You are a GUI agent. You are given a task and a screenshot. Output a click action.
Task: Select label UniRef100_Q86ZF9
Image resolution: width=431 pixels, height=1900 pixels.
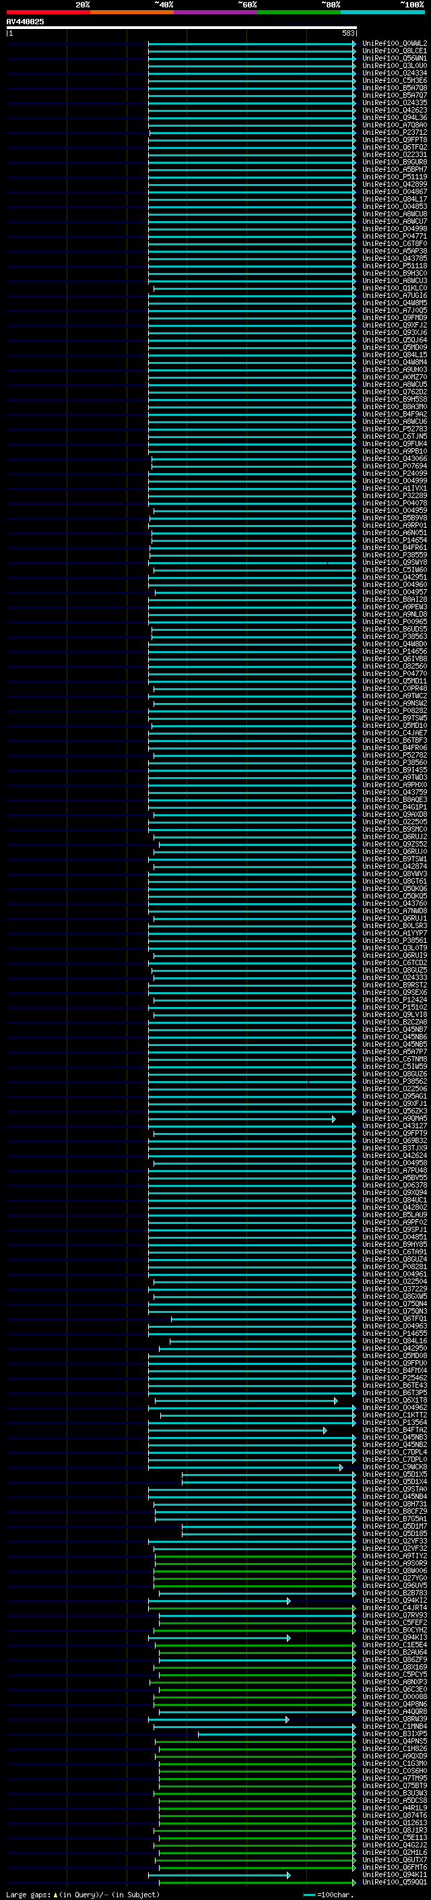pyautogui.click(x=395, y=1659)
